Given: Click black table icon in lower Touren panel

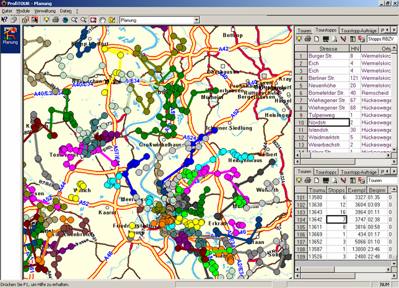Looking at the screenshot, I should pos(326,180).
